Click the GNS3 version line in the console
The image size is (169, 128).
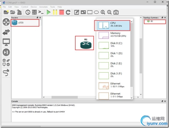pyautogui.click(x=43, y=105)
